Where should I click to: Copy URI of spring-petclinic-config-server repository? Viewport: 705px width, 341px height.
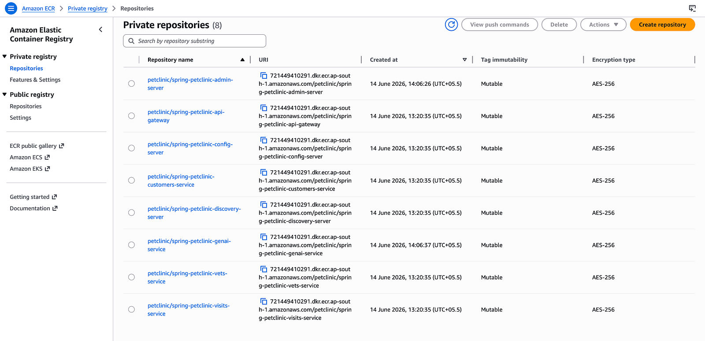click(264, 140)
